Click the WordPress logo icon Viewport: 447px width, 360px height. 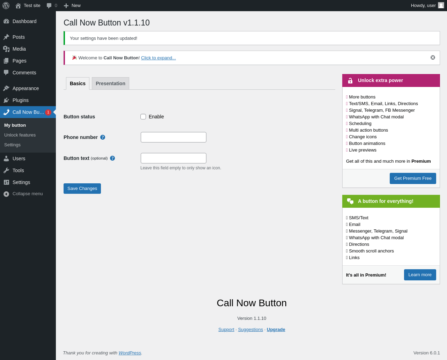6,6
